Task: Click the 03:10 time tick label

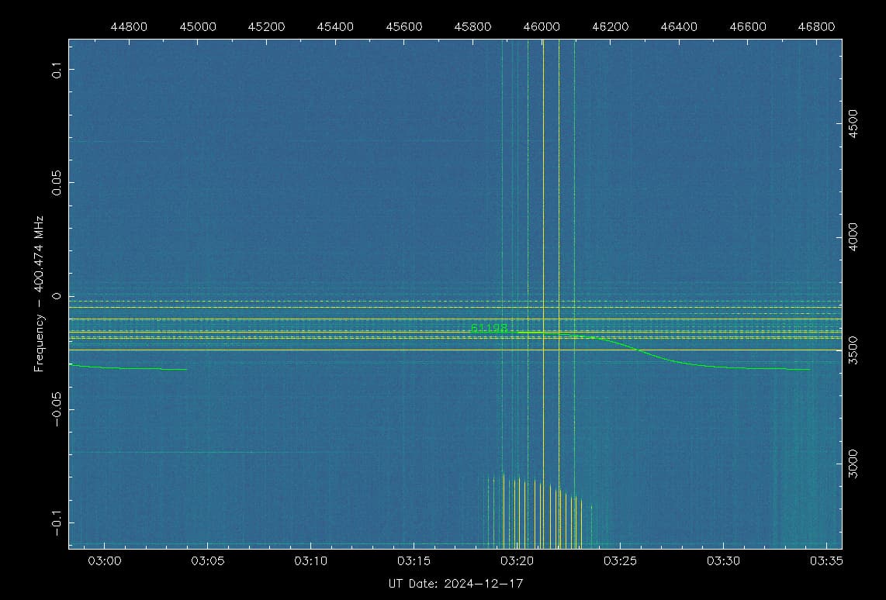Action: pyautogui.click(x=311, y=561)
